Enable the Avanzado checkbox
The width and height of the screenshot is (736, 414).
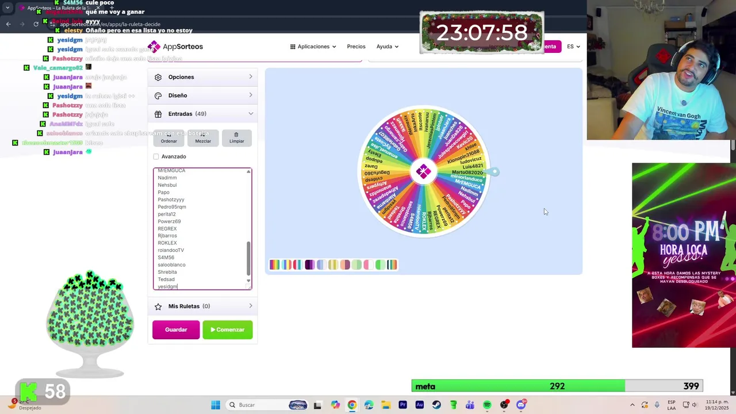tap(156, 156)
